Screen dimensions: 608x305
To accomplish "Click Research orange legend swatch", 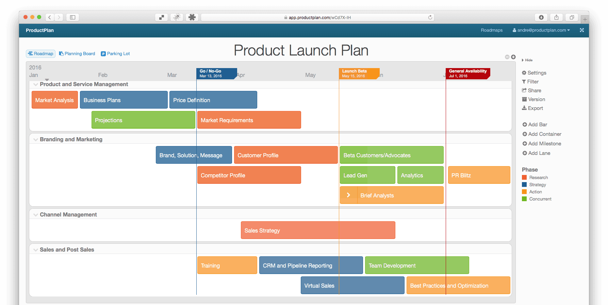I will point(524,177).
